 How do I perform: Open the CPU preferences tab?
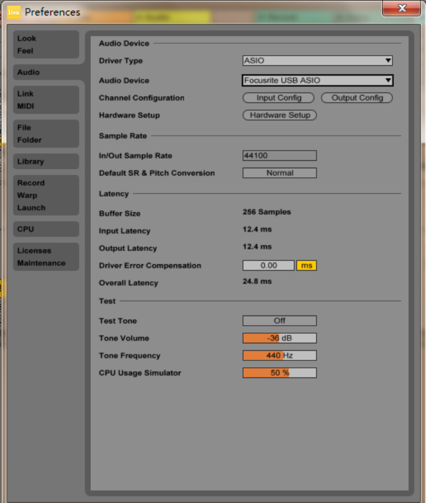click(46, 229)
